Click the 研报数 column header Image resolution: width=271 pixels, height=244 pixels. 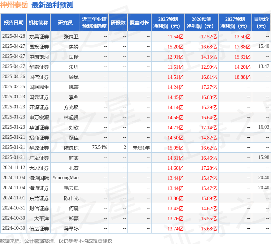(x=118, y=23)
